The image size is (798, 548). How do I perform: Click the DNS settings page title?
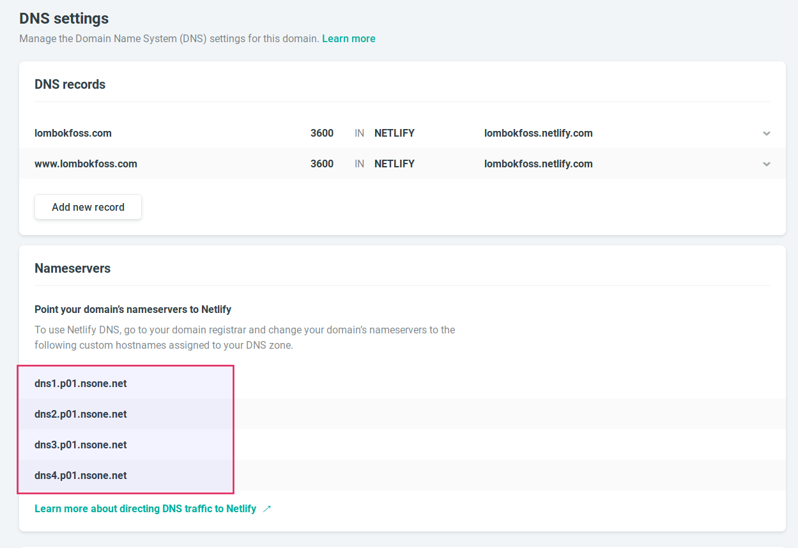63,19
